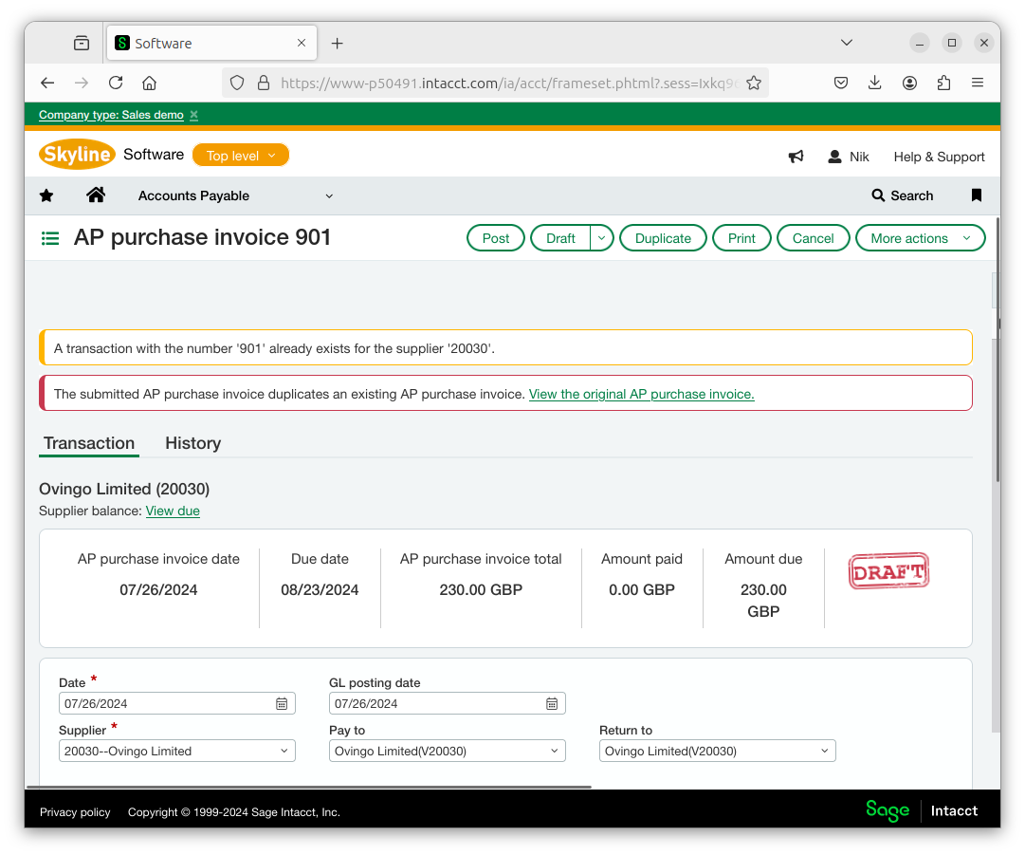Open browser downloads panel
The height and width of the screenshot is (855, 1025).
coord(874,83)
